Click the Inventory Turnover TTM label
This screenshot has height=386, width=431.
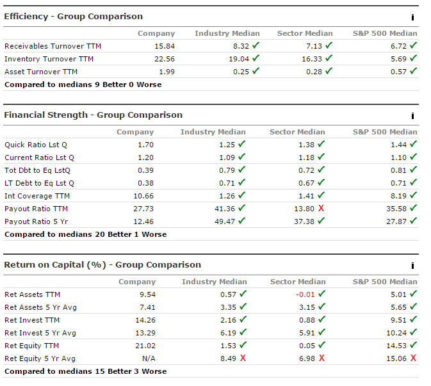click(49, 59)
